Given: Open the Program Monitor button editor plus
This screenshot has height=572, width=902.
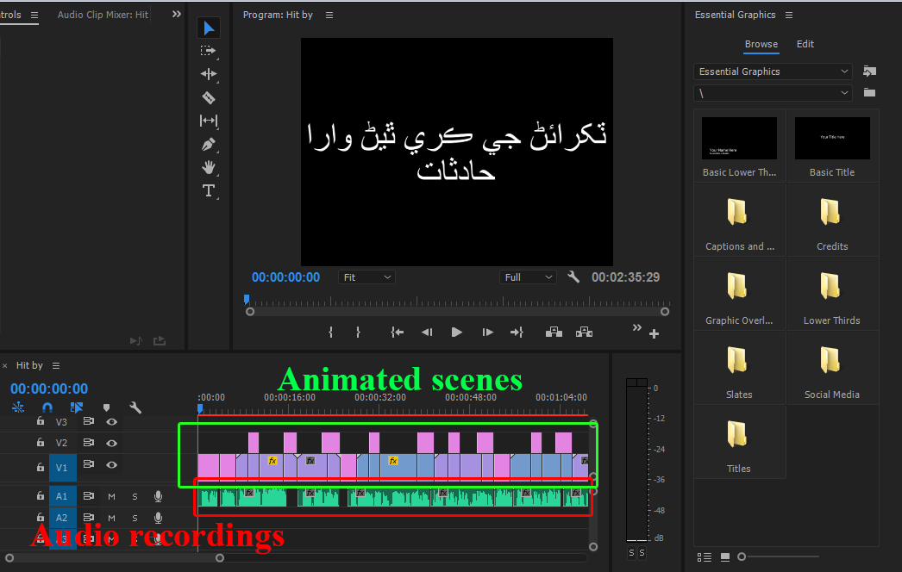Looking at the screenshot, I should point(654,334).
